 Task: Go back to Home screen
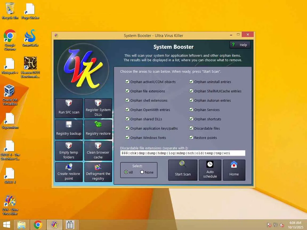pos(234,170)
